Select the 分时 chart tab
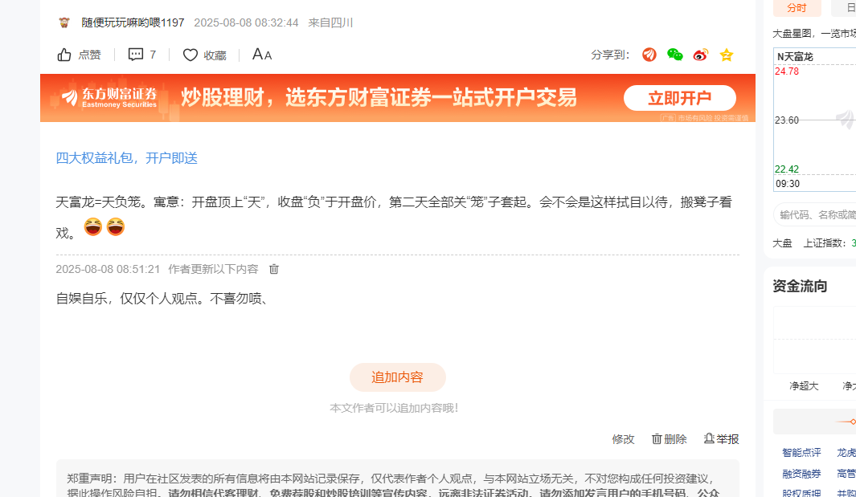The image size is (856, 497). 797,8
